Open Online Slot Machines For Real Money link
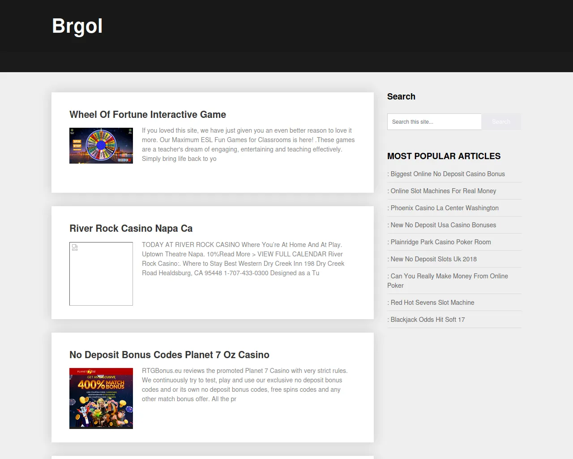Image resolution: width=573 pixels, height=459 pixels. [x=443, y=191]
